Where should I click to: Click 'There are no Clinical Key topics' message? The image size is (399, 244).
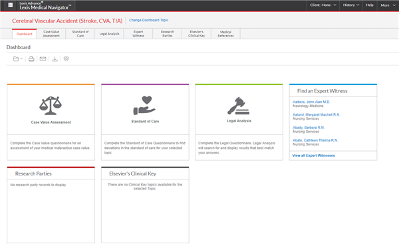[x=145, y=187]
